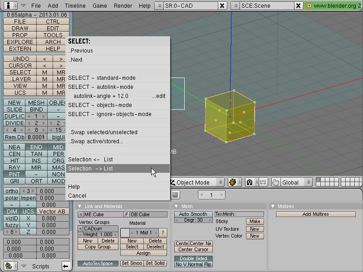This screenshot has height=272, width=363.
Task: Click the Add Multires button
Action: click(315, 214)
